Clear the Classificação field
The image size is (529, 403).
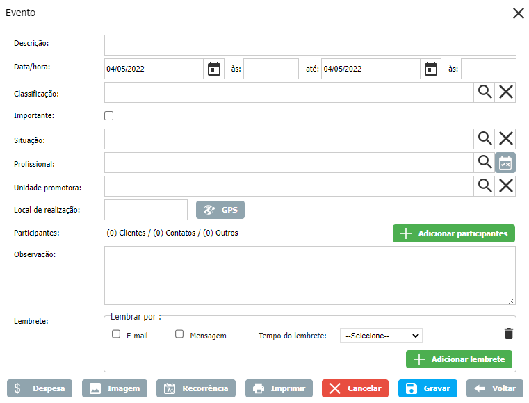pyautogui.click(x=506, y=92)
